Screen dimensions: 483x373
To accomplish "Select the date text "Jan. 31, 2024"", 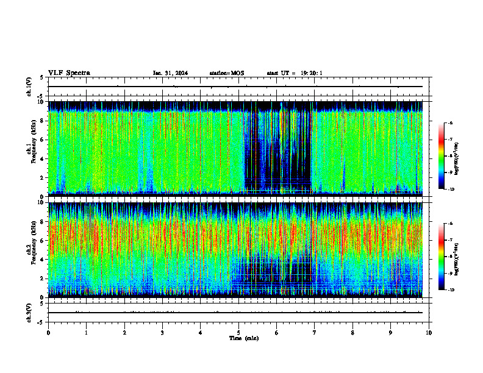I will coord(170,73).
